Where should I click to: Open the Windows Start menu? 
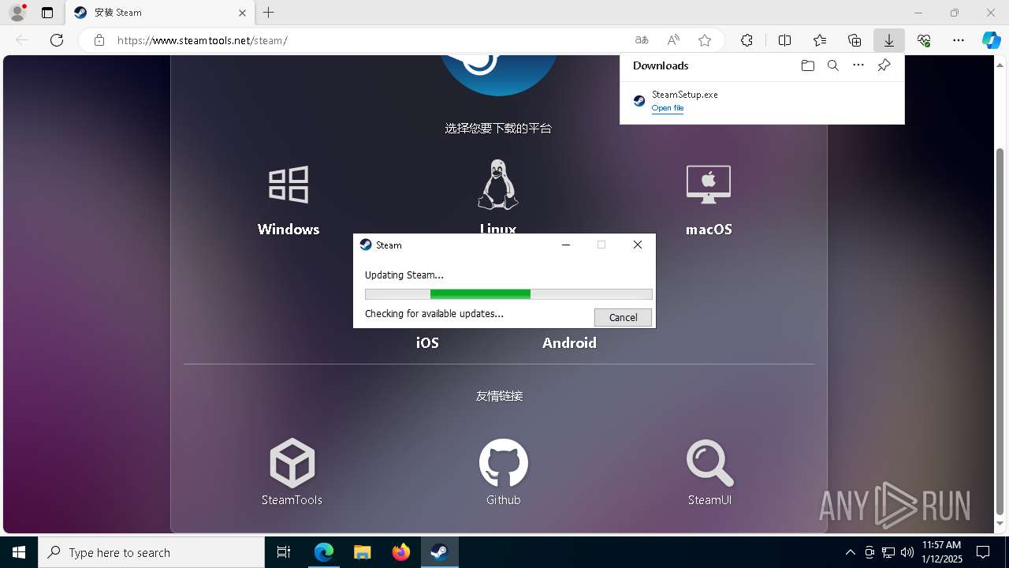[x=19, y=552]
